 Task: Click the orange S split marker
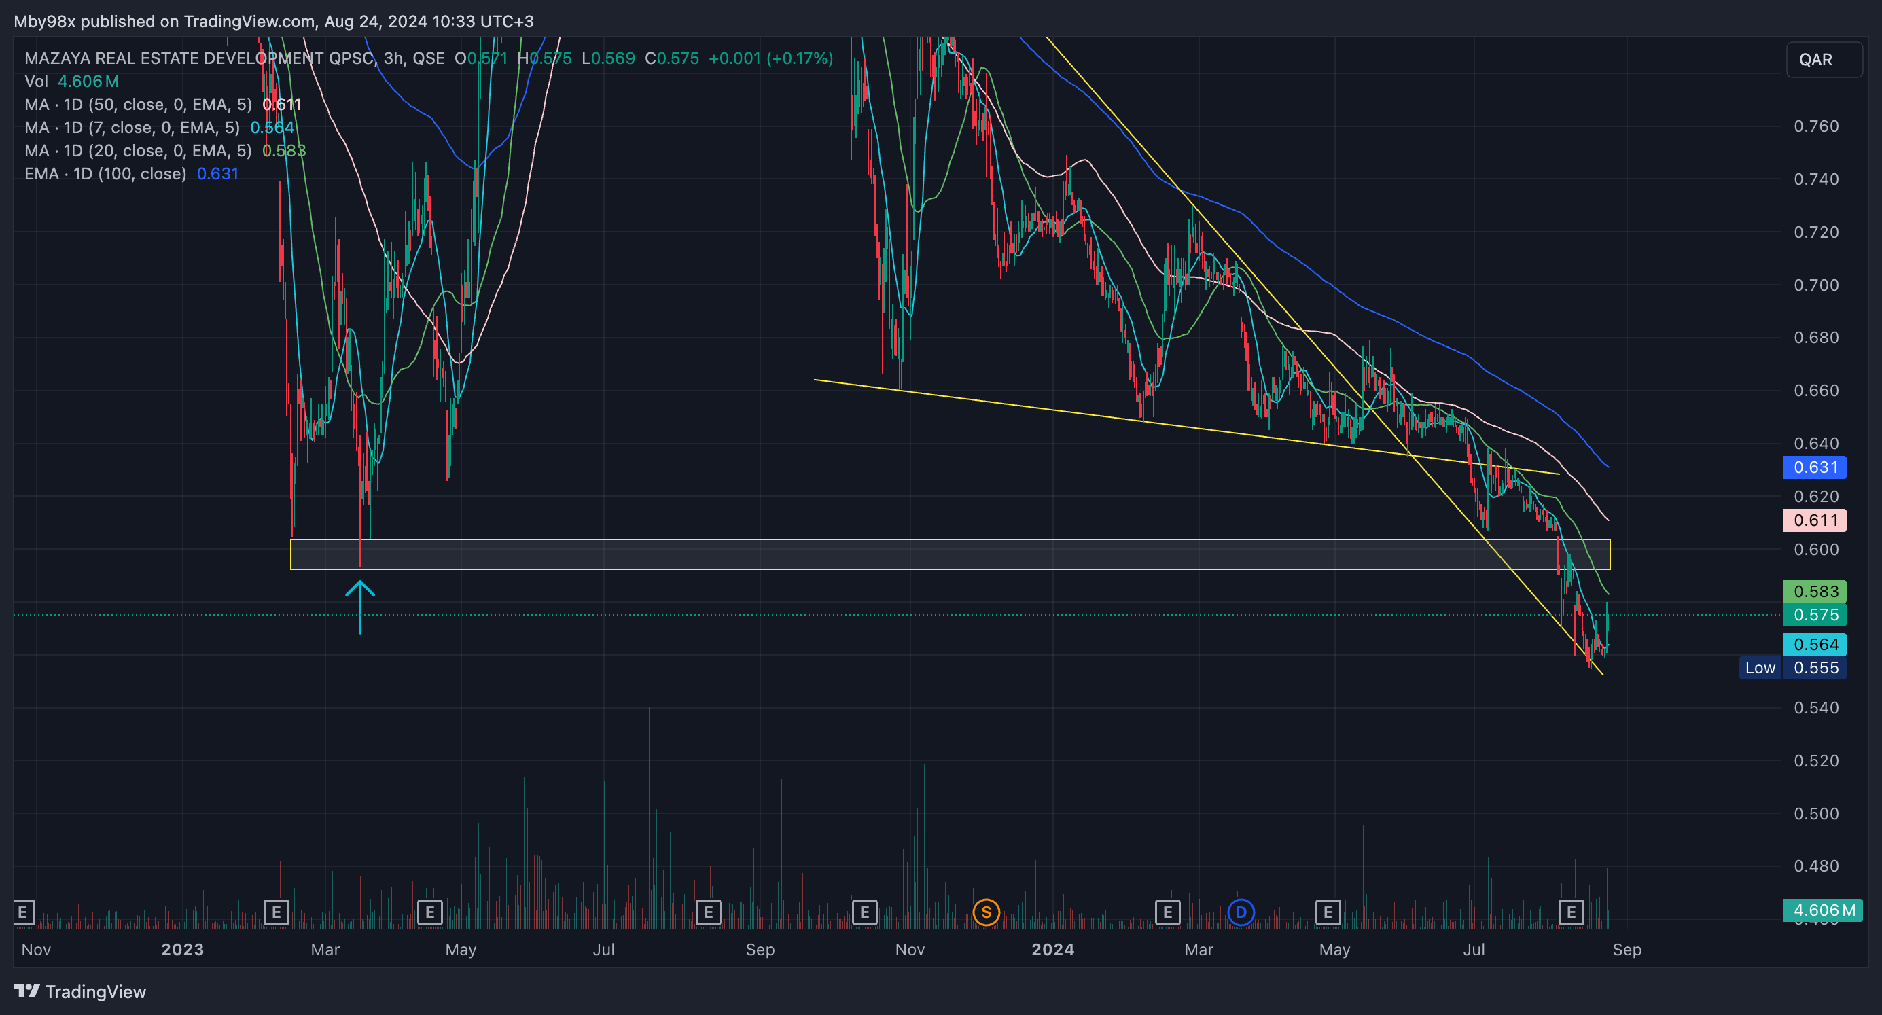[x=986, y=912]
